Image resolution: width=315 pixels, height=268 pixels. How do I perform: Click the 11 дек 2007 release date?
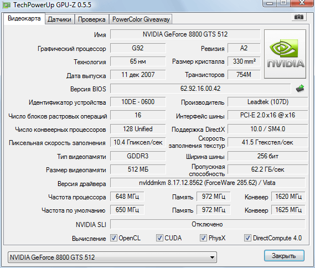(138, 75)
